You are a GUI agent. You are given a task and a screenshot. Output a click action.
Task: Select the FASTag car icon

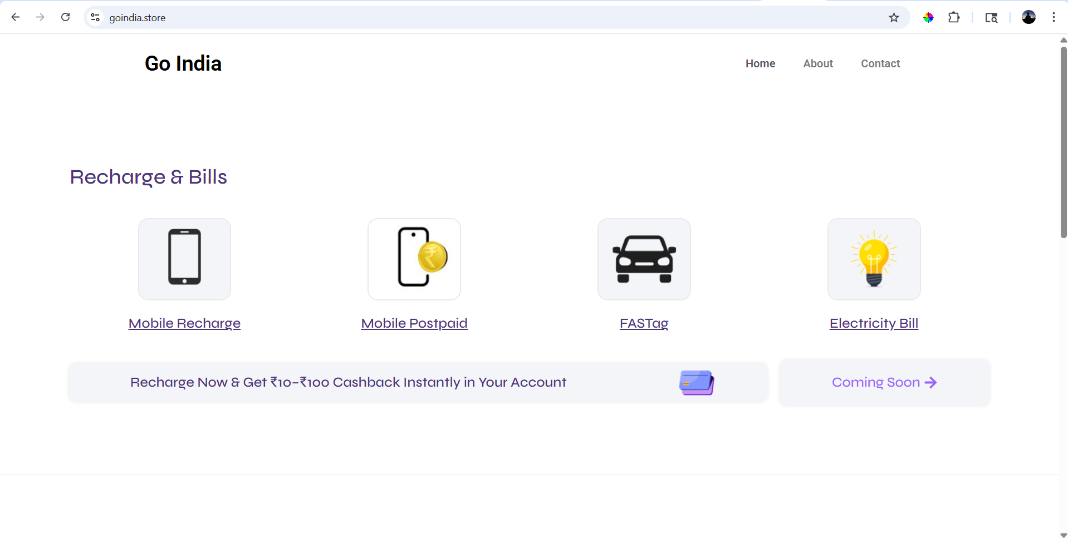(644, 258)
